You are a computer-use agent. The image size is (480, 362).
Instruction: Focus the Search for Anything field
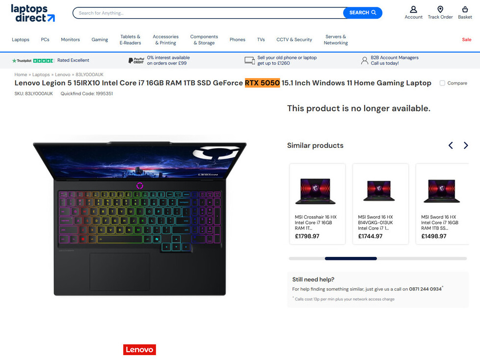click(x=208, y=13)
